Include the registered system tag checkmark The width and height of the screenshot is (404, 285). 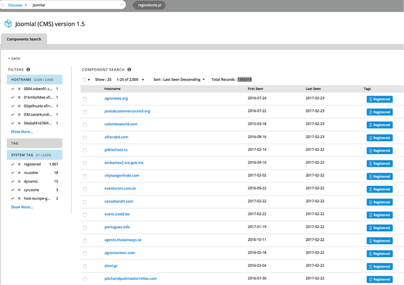(13, 164)
